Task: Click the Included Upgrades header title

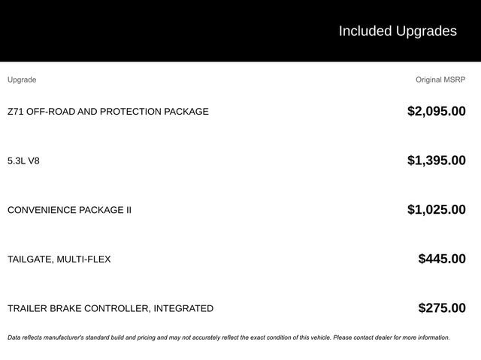Action: pos(397,31)
